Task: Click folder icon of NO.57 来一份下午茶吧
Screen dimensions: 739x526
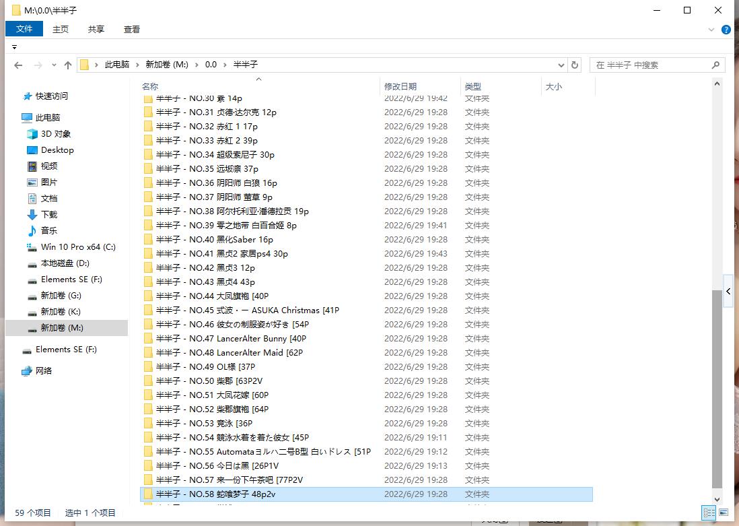Action: (148, 480)
